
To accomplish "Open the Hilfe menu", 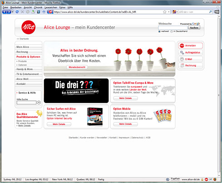I will (x=70, y=7).
